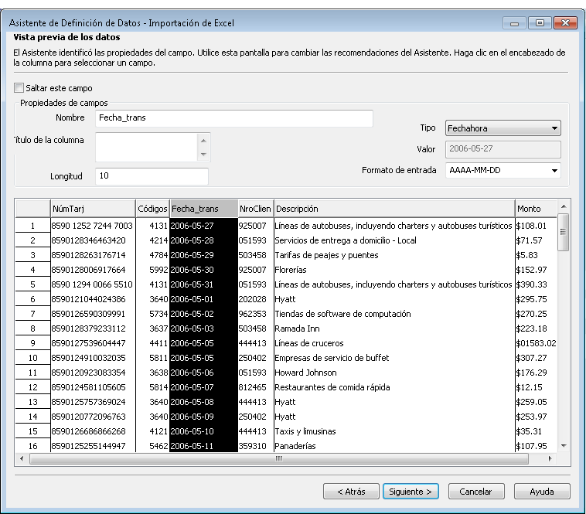Open Ayuda help button
586x514 pixels.
pyautogui.click(x=541, y=492)
